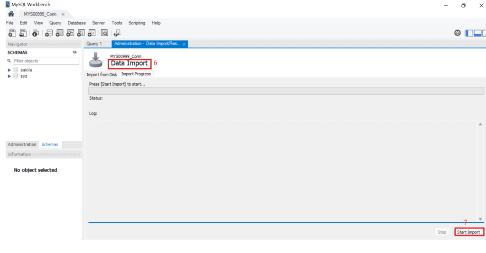
Task: Click the sys schema name
Action: (24, 76)
